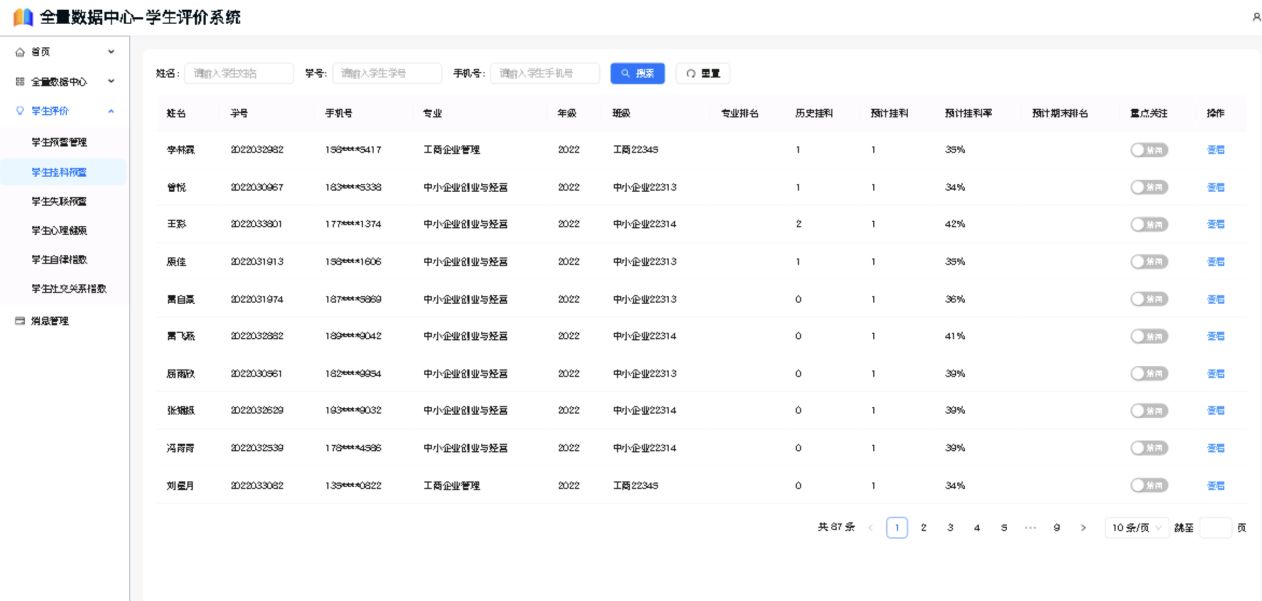Screen dimensions: 1262x601
Task: Toggle 重点关注 switch for student 2022033801
Action: [1149, 224]
